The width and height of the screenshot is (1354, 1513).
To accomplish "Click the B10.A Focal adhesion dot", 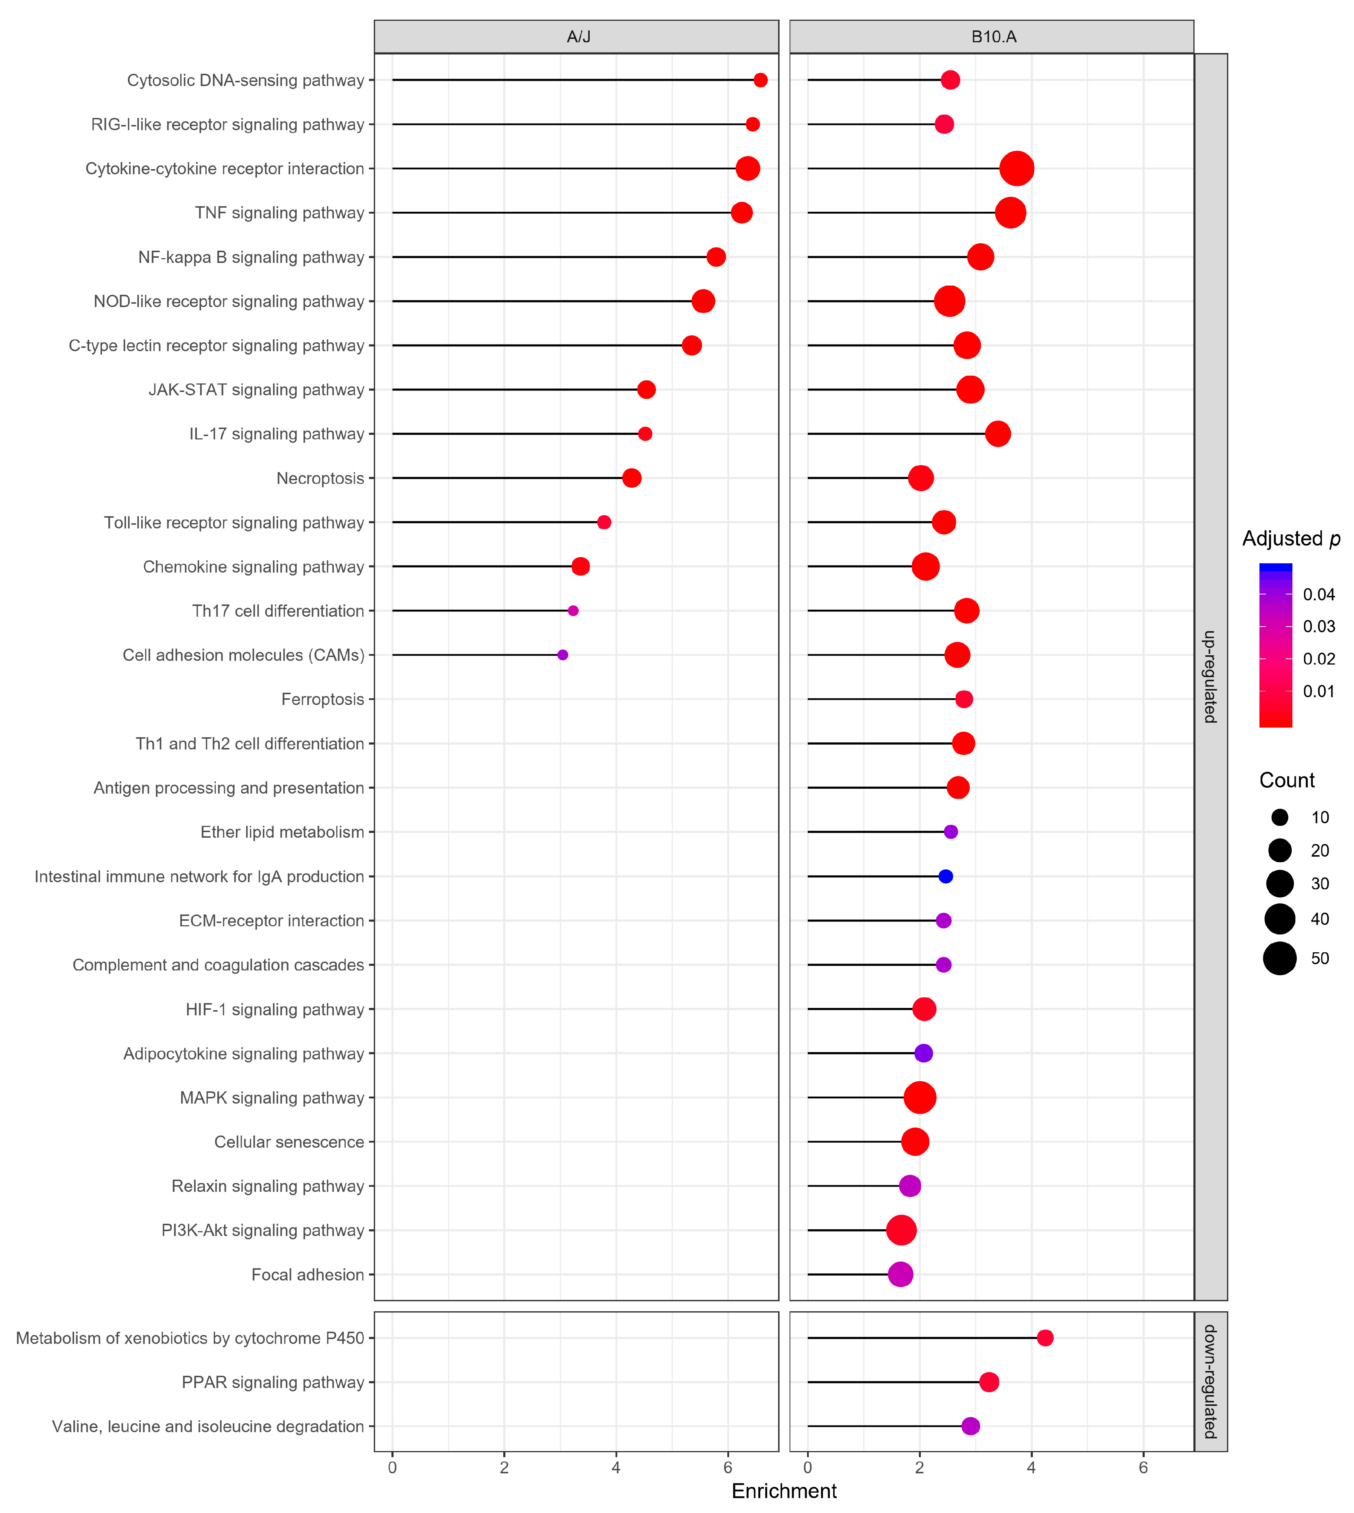I will (x=900, y=1274).
